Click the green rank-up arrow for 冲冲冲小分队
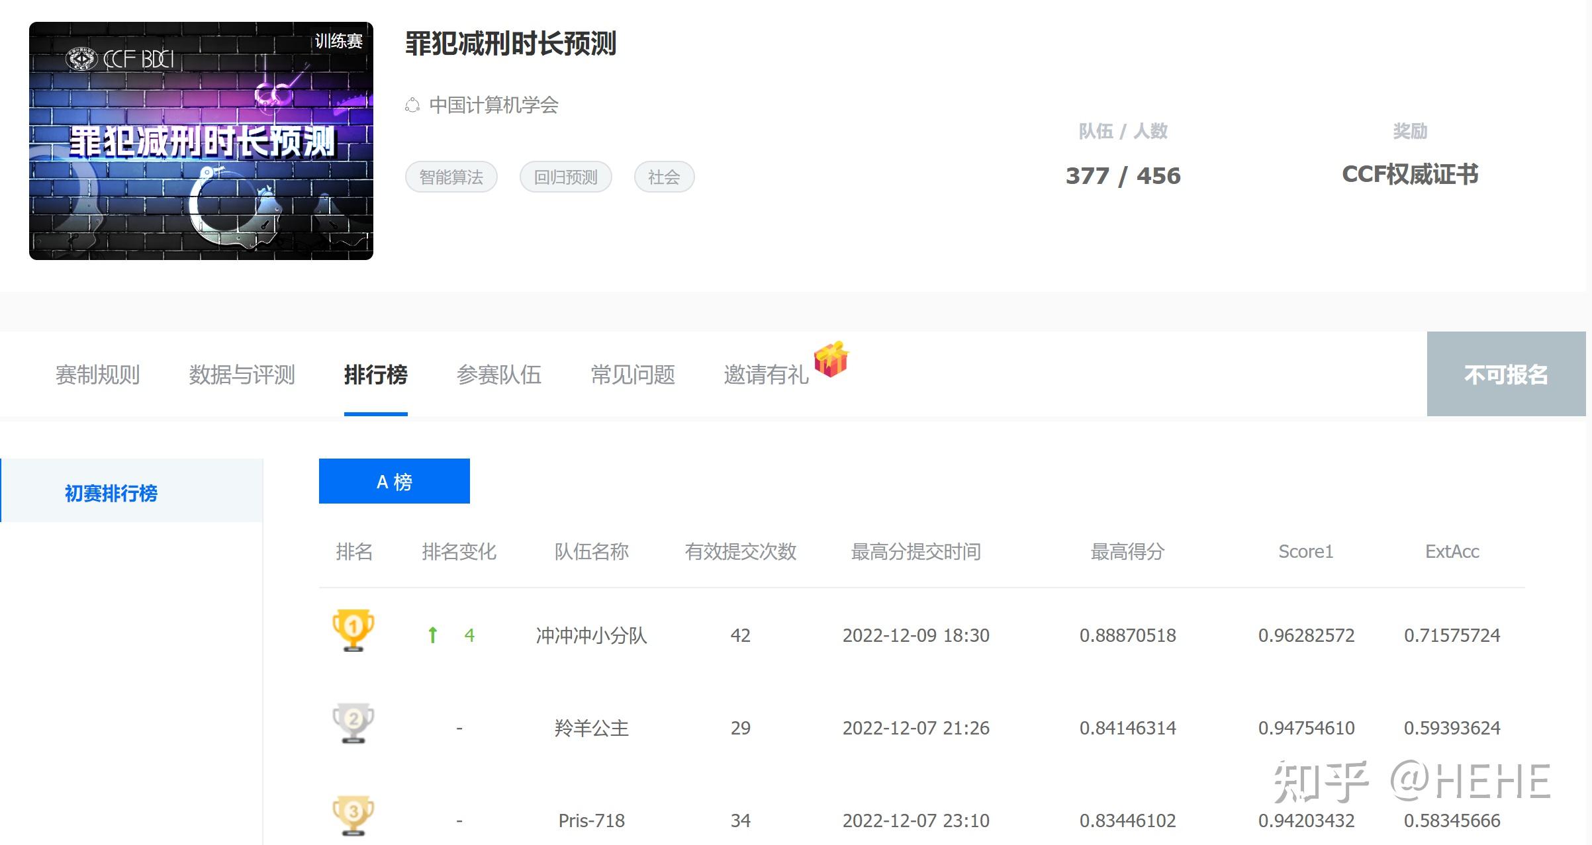 (433, 634)
